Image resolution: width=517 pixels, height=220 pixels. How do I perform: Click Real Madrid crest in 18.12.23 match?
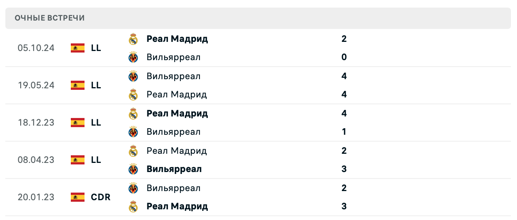point(133,114)
